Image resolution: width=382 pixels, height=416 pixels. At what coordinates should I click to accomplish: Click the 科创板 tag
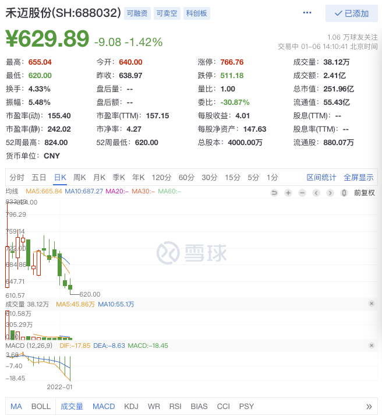tap(196, 13)
